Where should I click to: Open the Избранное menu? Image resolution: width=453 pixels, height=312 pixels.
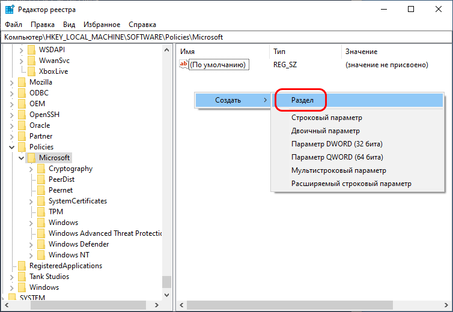pos(102,25)
